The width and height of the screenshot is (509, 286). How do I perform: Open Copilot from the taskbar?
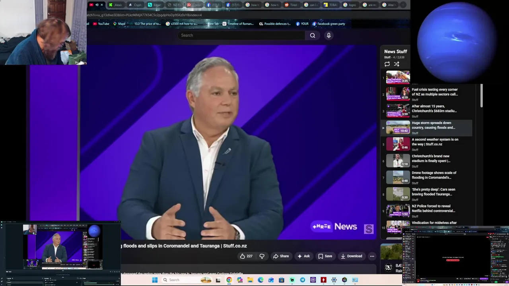point(239,280)
